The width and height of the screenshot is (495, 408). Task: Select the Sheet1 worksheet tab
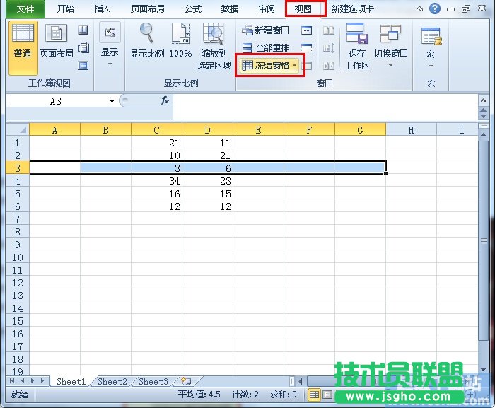[x=71, y=381]
